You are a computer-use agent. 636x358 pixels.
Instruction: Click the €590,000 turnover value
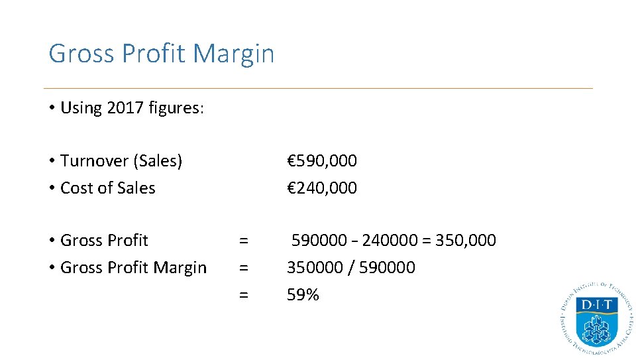[322, 160]
